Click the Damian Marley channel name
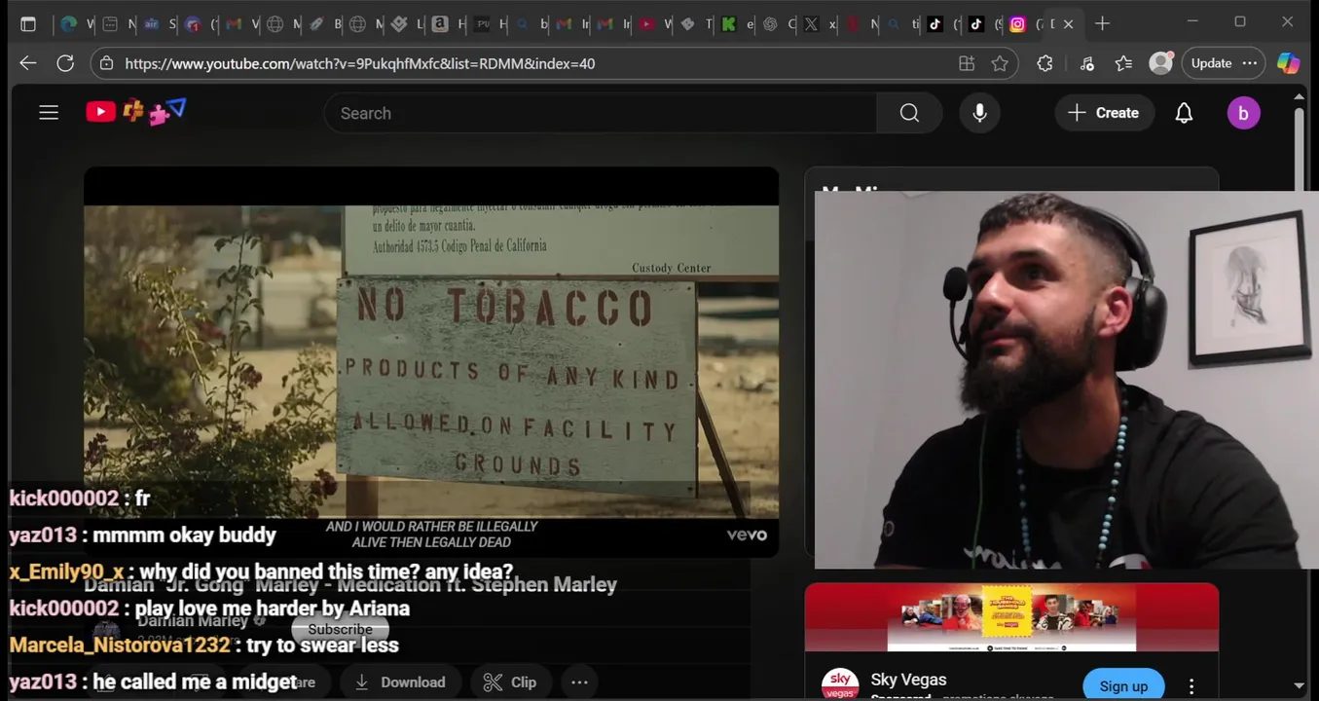 coord(195,621)
